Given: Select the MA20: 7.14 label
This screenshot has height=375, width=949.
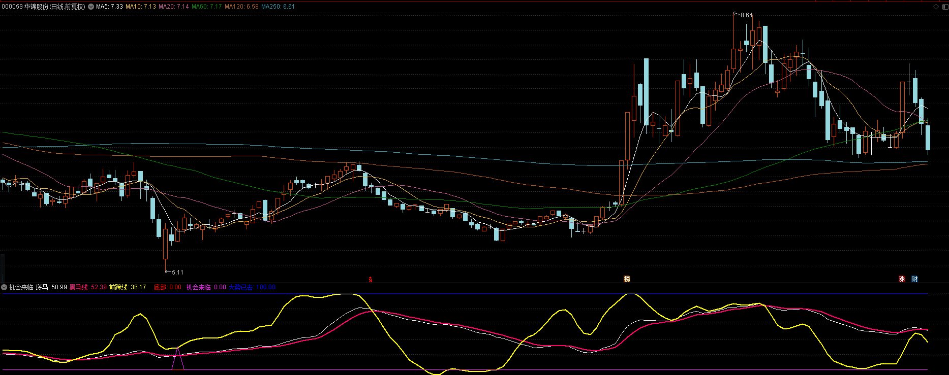Looking at the screenshot, I should tap(174, 7).
